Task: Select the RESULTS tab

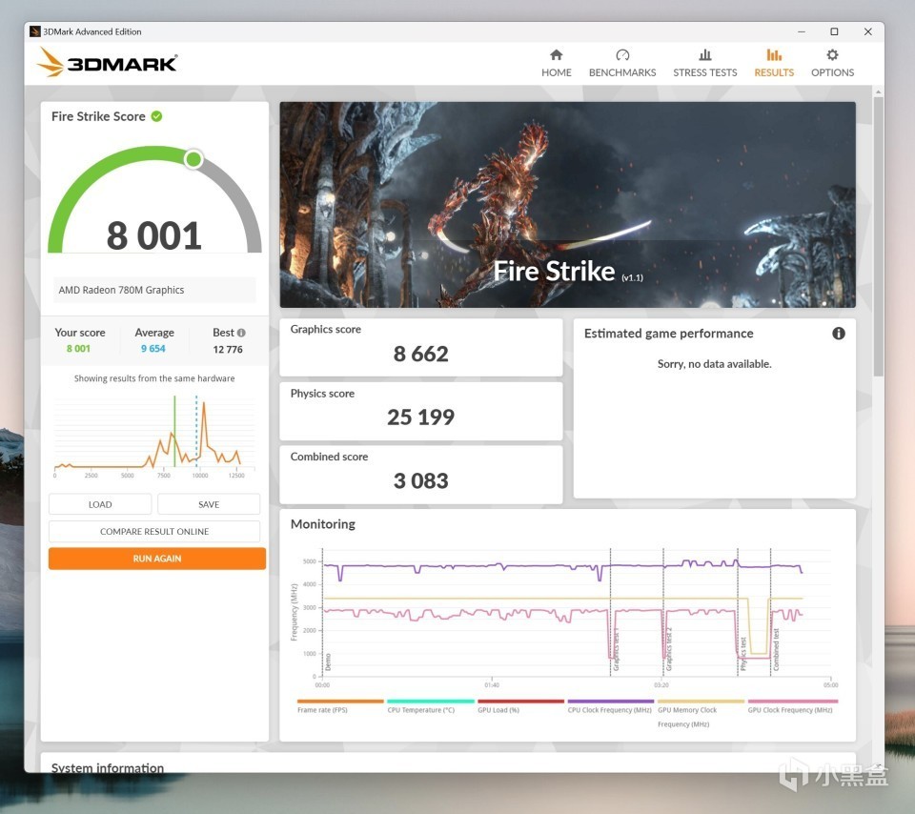Action: [x=774, y=63]
